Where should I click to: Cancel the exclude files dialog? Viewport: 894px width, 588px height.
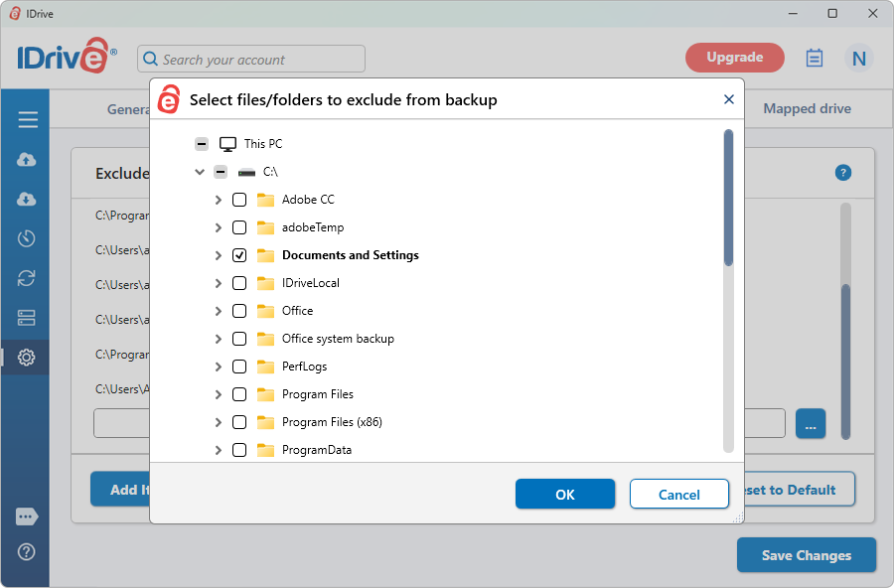click(679, 495)
